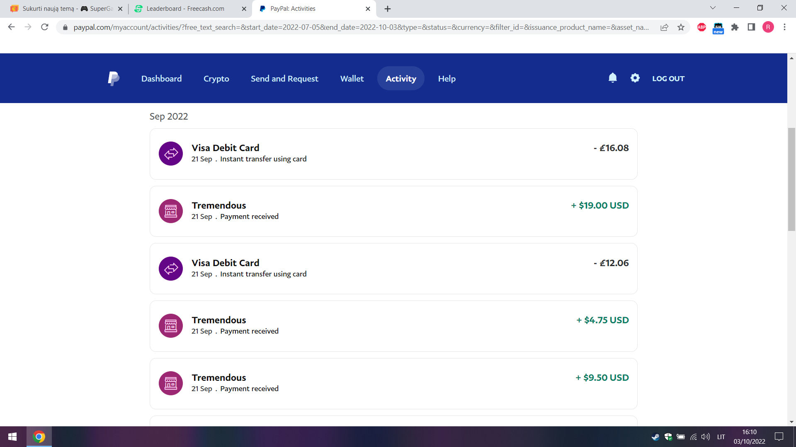Close the Leaderboard - Freecash.com tab
Viewport: 796px width, 447px height.
pos(244,9)
